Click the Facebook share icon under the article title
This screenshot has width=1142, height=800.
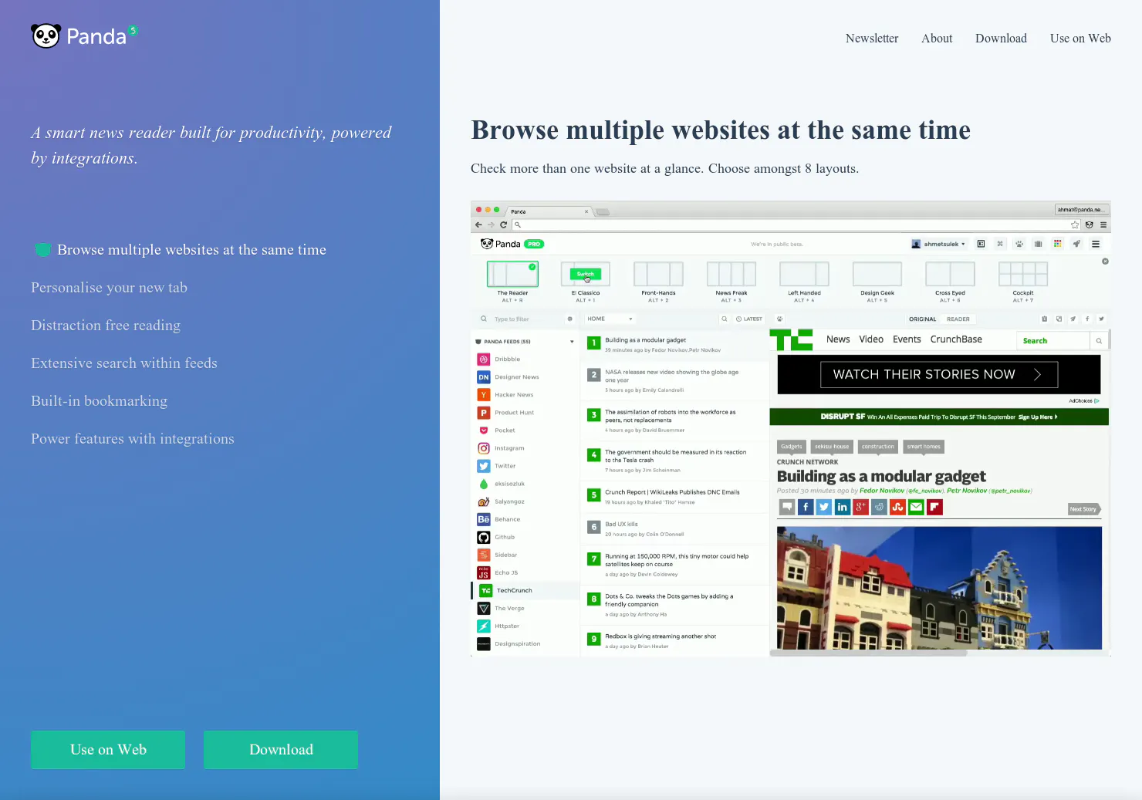click(x=805, y=507)
